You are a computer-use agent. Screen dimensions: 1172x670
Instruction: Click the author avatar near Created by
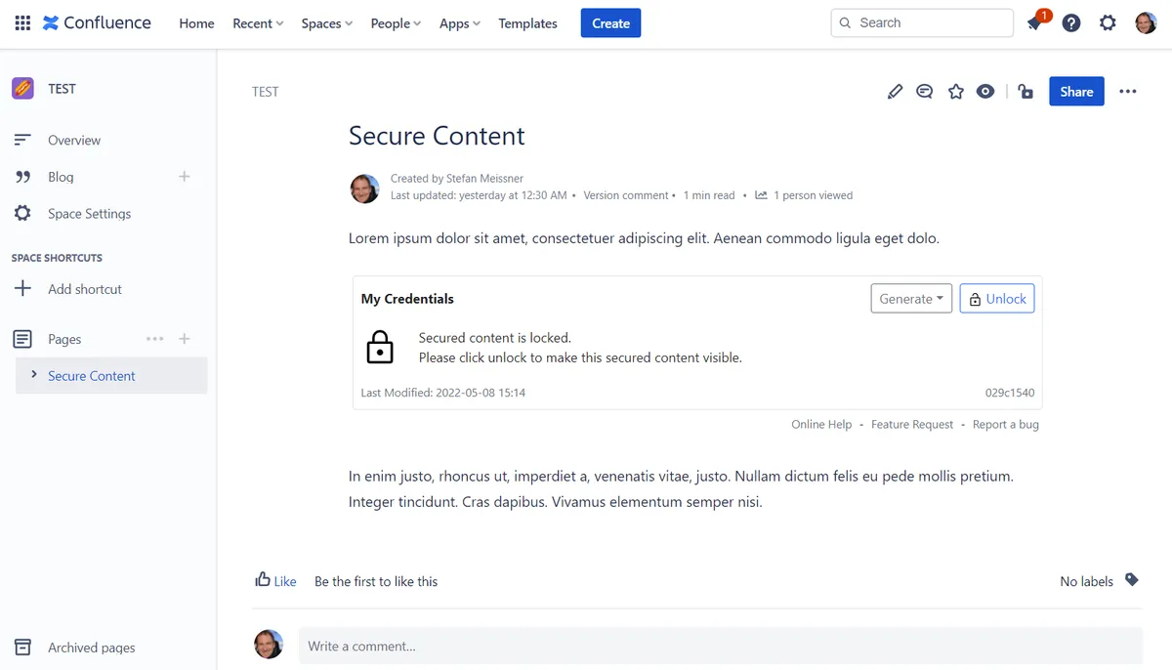pyautogui.click(x=364, y=188)
